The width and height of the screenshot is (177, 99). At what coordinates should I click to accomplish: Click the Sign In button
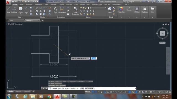pos(132,2)
